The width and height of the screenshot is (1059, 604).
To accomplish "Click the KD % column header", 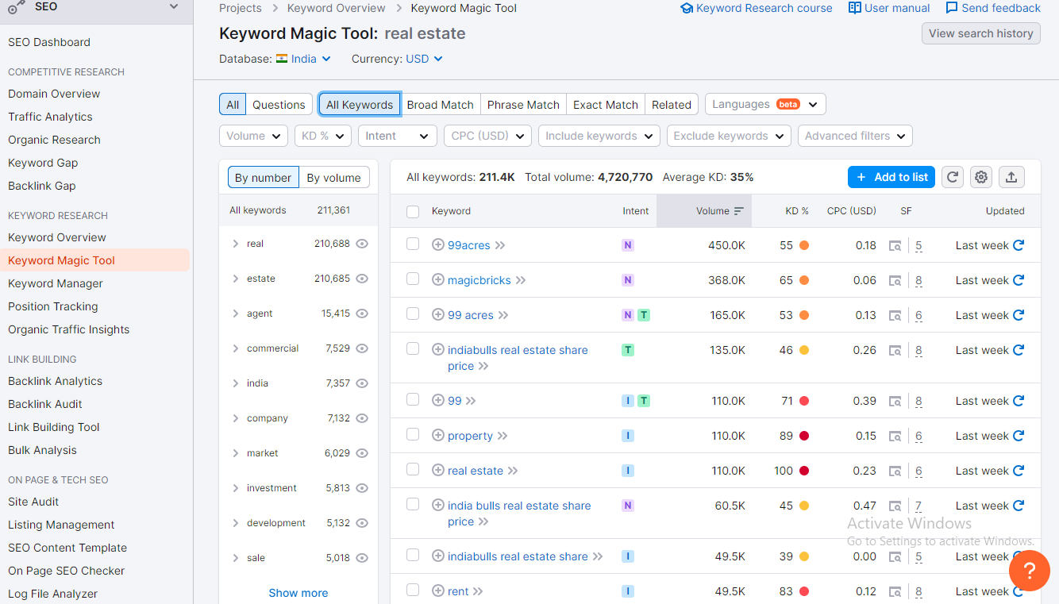I will click(x=797, y=211).
